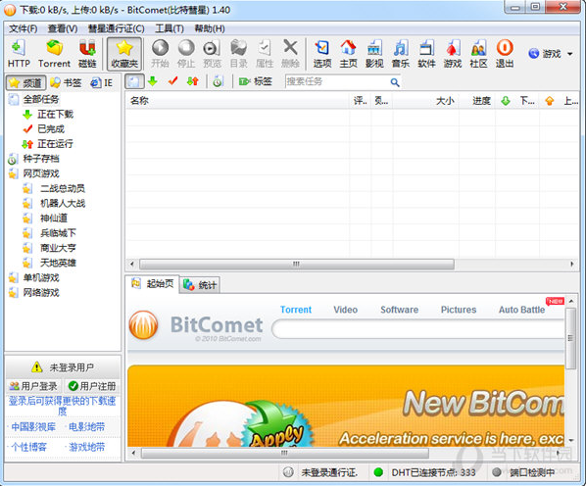Switch to the 起始页 tab
Viewport: 586px width, 486px height.
153,284
